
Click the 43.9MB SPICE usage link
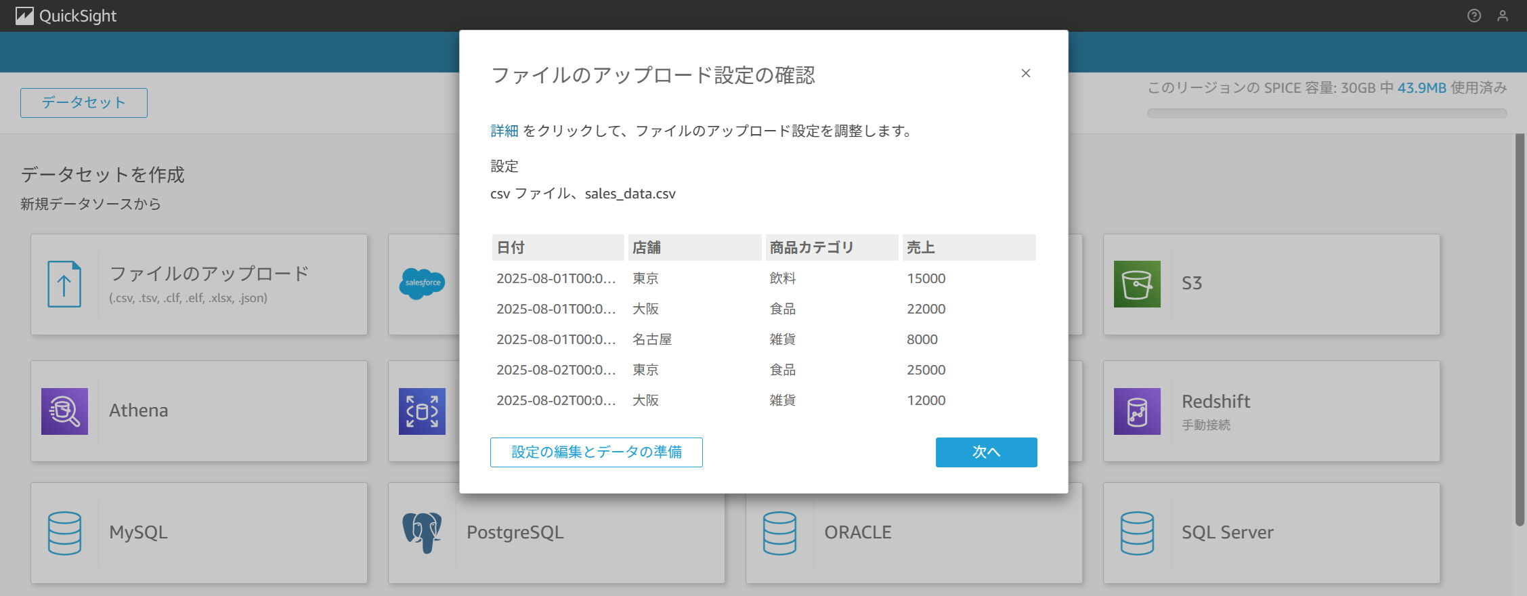coord(1421,88)
